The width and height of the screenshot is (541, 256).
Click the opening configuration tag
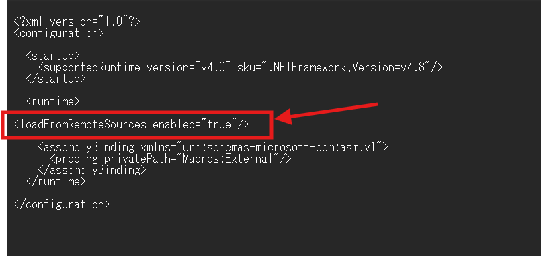pos(58,34)
